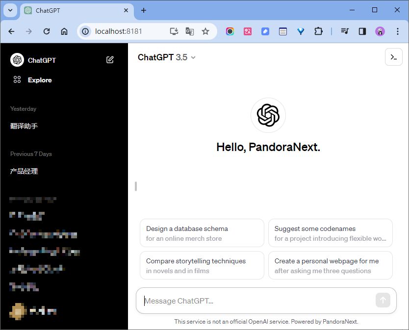Screen dimensions: 409x330
Task: Open the terminal console button
Action: (394, 57)
